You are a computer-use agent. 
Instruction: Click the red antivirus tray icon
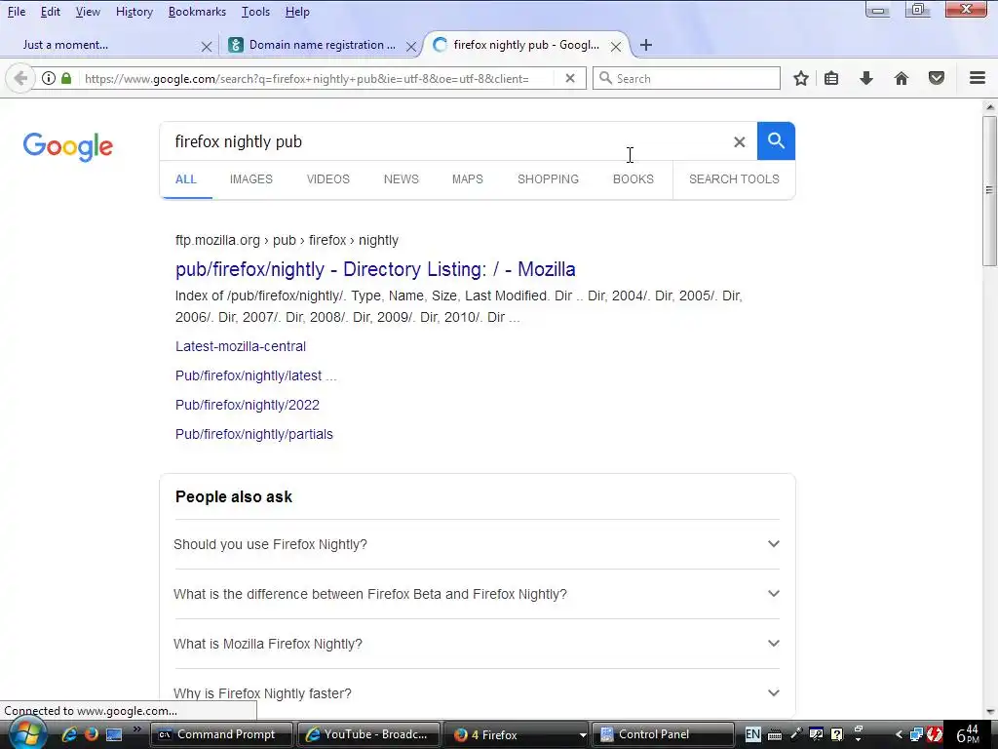pos(934,735)
